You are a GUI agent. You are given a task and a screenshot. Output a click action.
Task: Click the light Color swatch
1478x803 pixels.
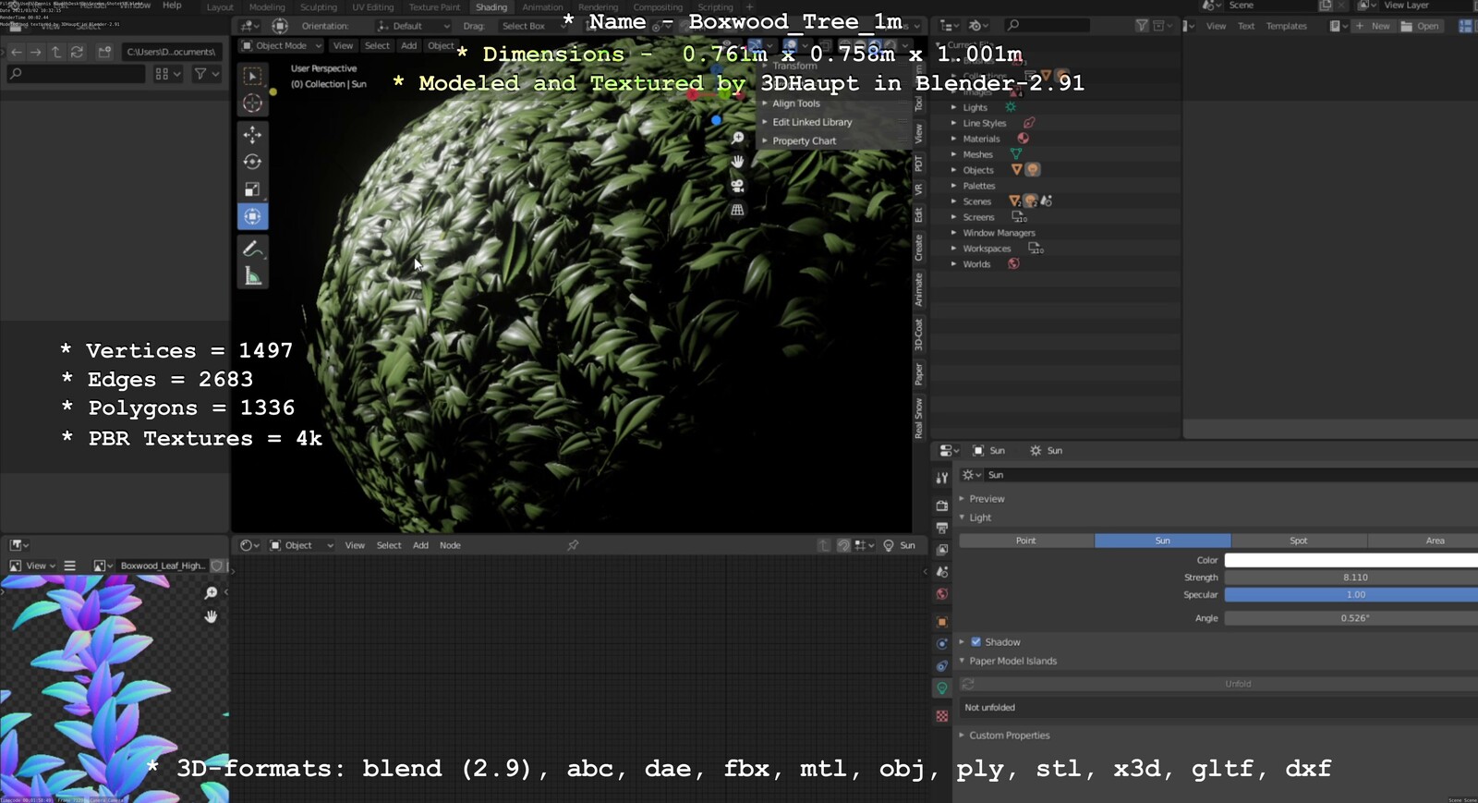pyautogui.click(x=1351, y=560)
